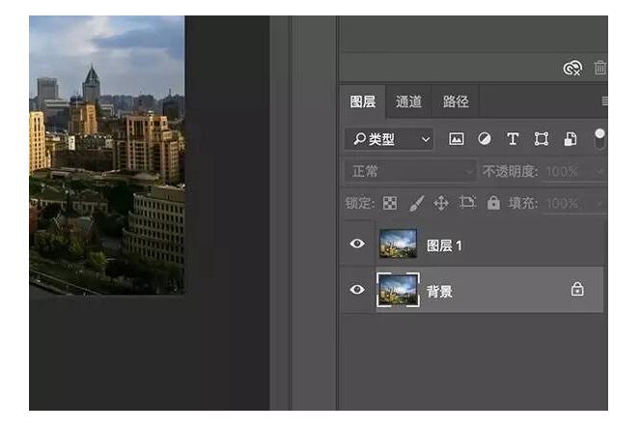
Task: Filter layers by smart object icon
Action: pyautogui.click(x=571, y=139)
